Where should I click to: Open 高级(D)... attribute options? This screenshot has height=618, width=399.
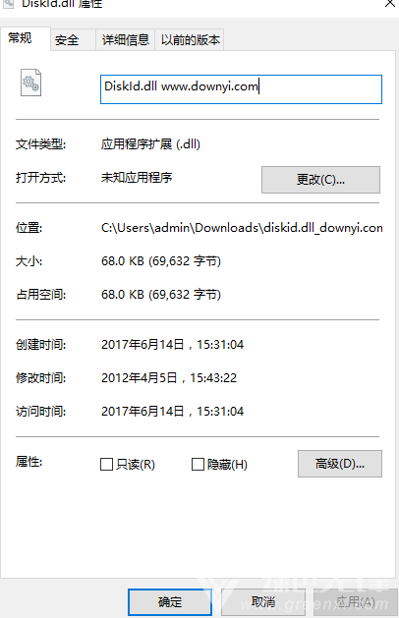click(339, 464)
